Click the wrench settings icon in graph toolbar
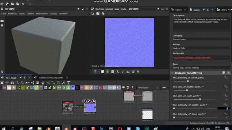 pyautogui.click(x=63, y=83)
